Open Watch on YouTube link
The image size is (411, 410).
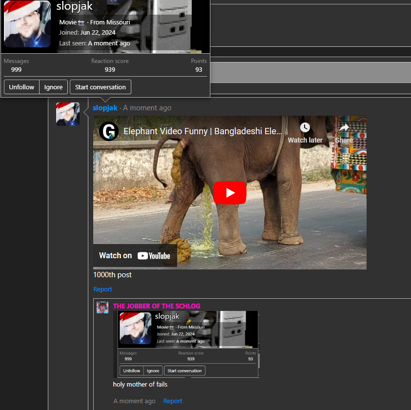pyautogui.click(x=135, y=256)
